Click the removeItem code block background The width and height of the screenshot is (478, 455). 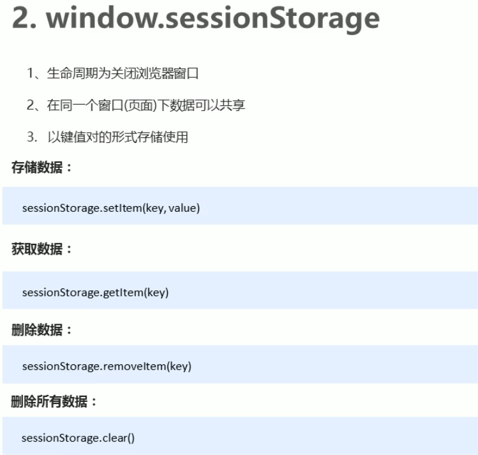click(240, 364)
